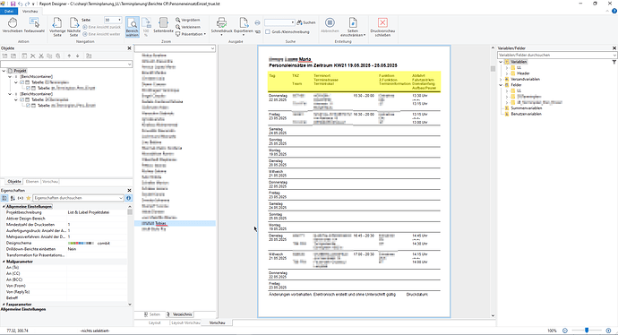Click the filter icon in Variablen/Felder panel
Viewport: 618px width, 335px height.
pos(614,62)
